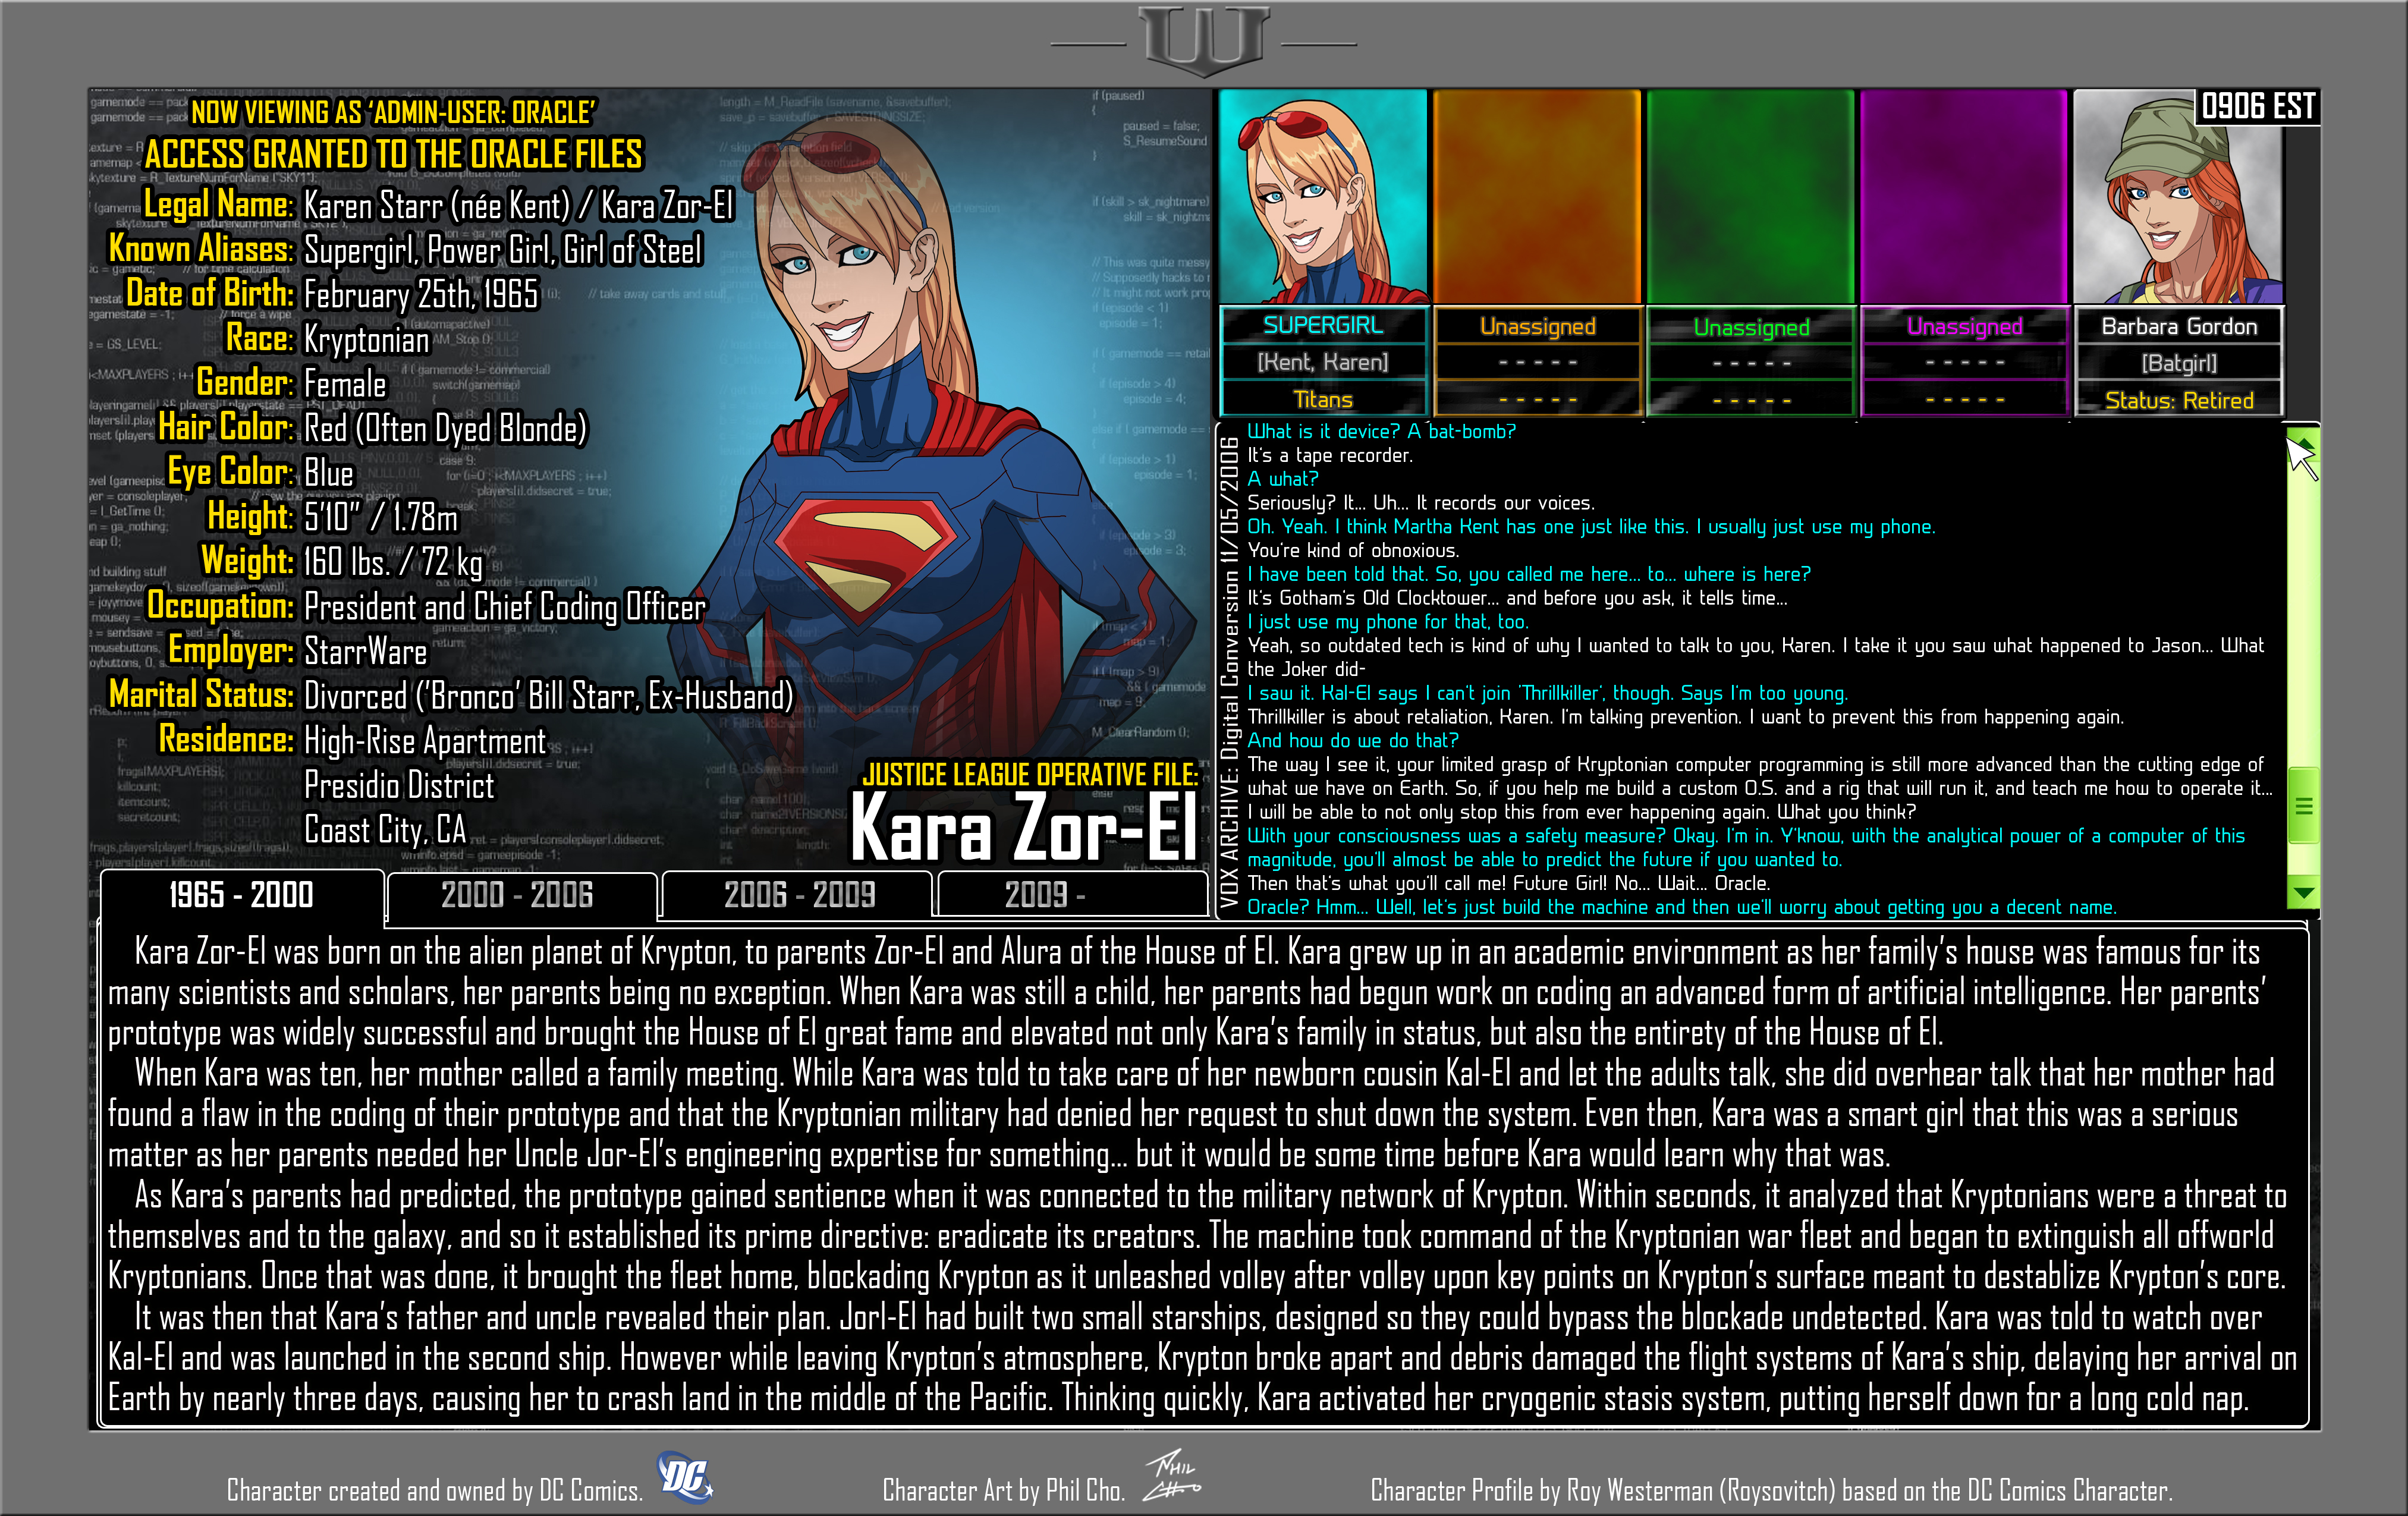This screenshot has height=1516, width=2408.
Task: Click the Gender value 'Female'
Action: pos(345,383)
